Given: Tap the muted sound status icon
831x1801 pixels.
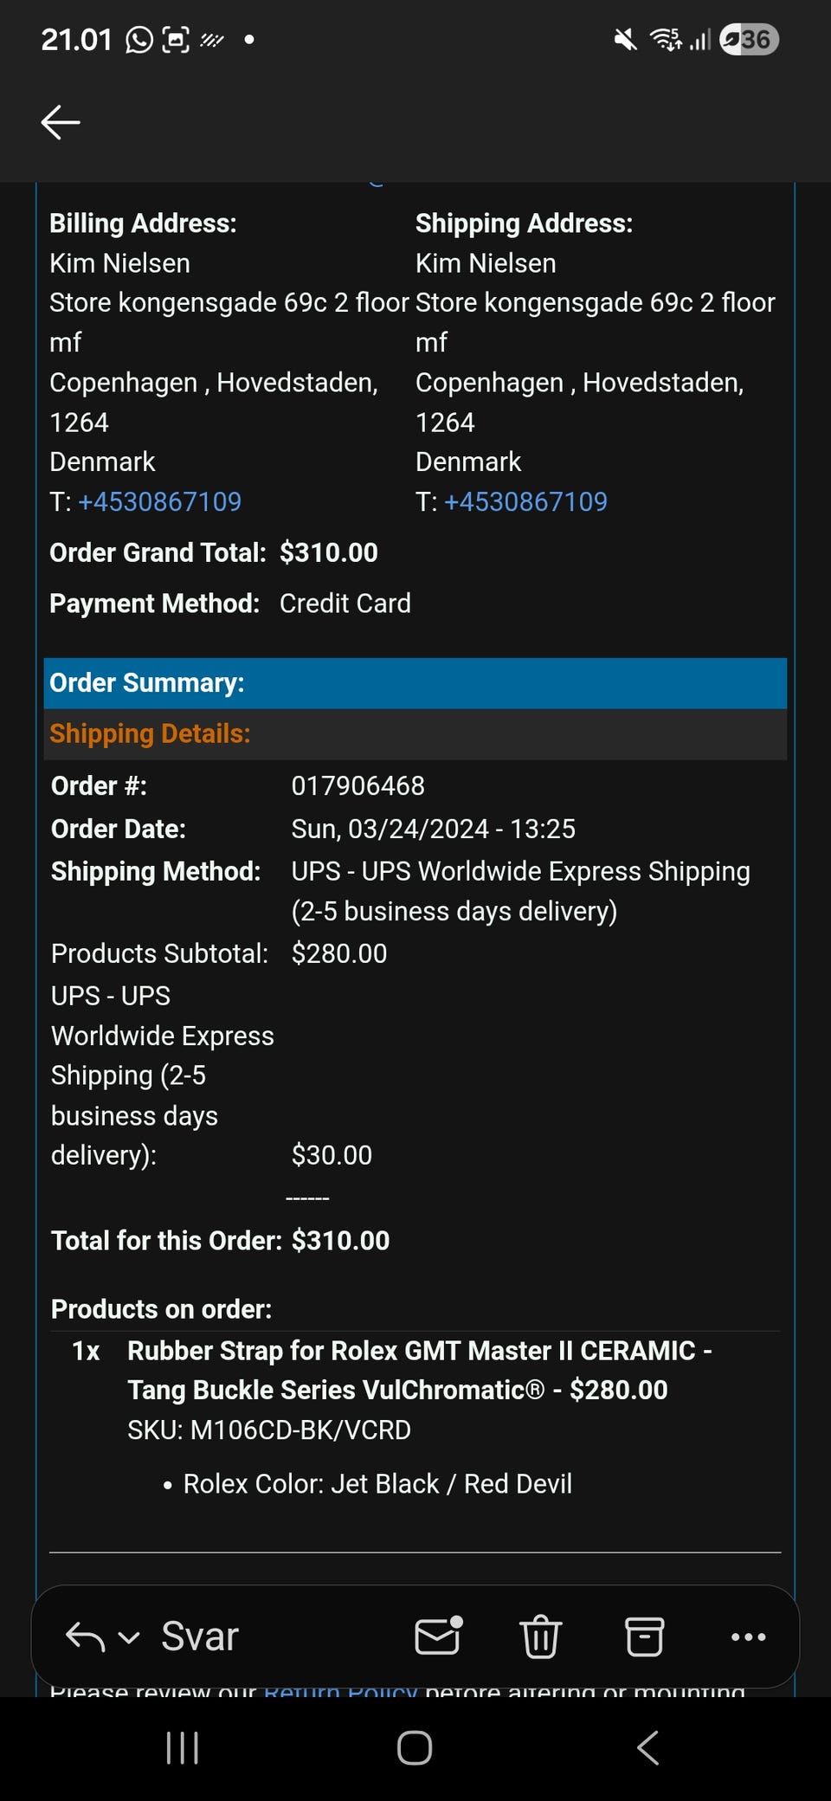Looking at the screenshot, I should coord(625,39).
